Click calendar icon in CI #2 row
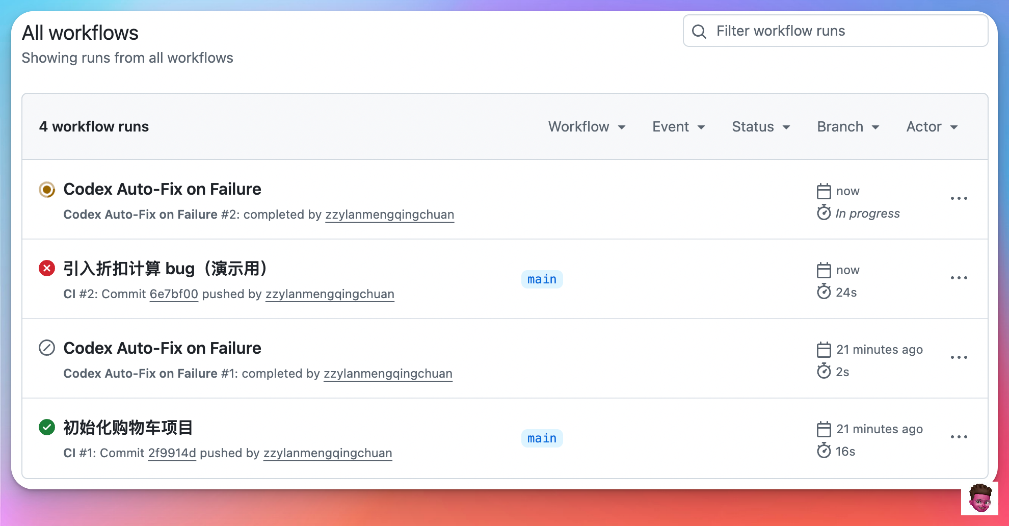This screenshot has width=1009, height=526. point(824,270)
